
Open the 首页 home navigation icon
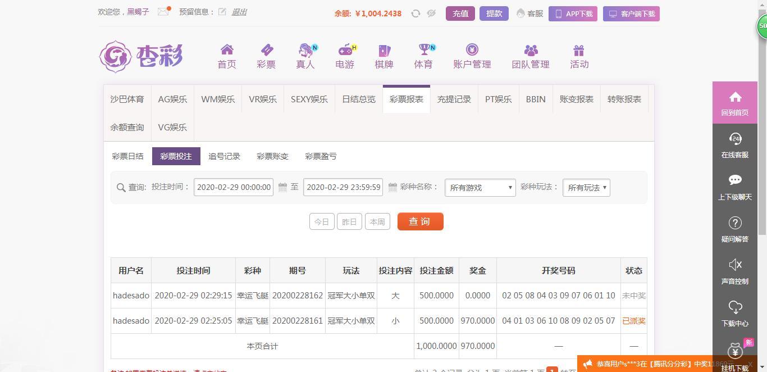pyautogui.click(x=227, y=50)
